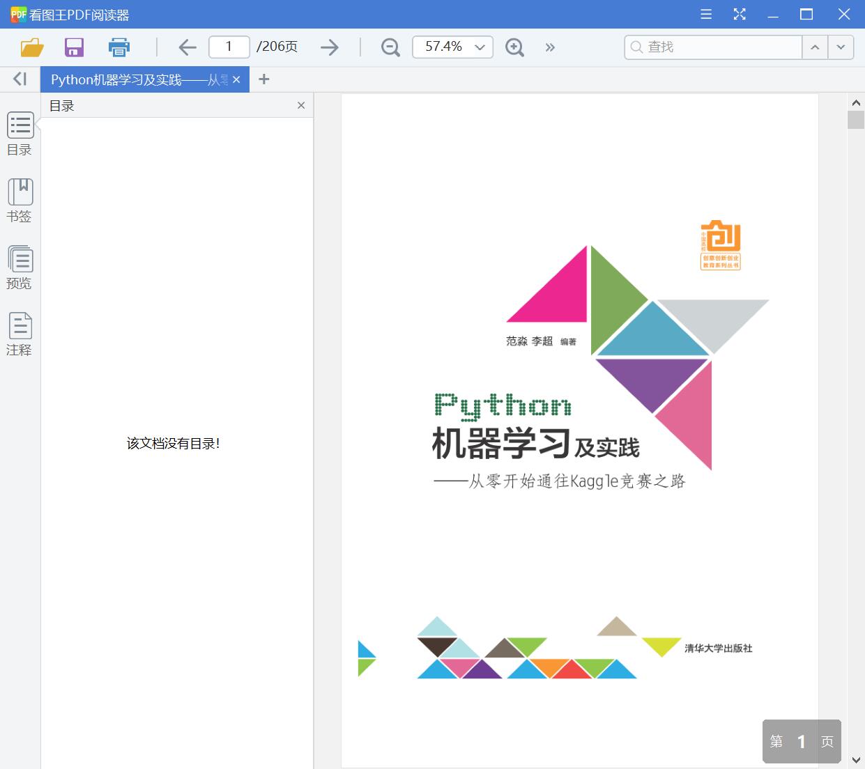The image size is (865, 769).
Task: Open the hamburger menu in the title bar
Action: [x=705, y=13]
